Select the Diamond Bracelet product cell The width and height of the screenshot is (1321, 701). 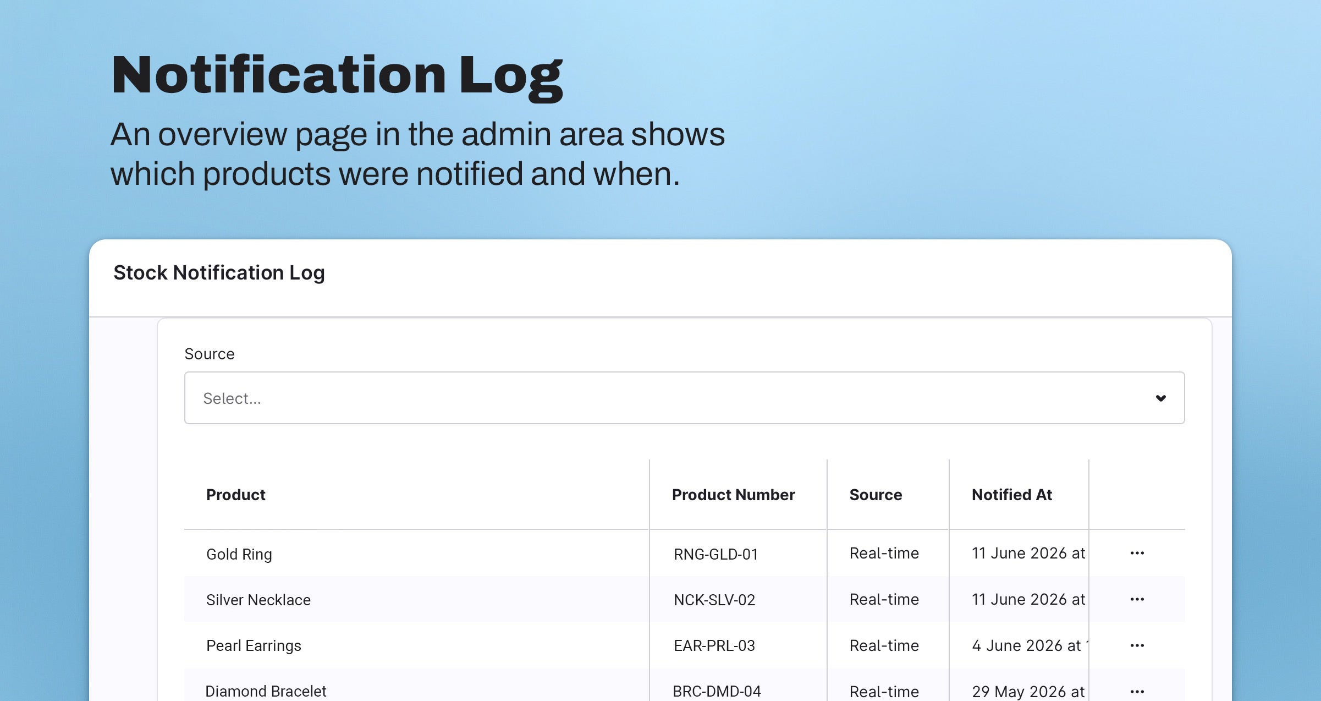click(x=266, y=691)
